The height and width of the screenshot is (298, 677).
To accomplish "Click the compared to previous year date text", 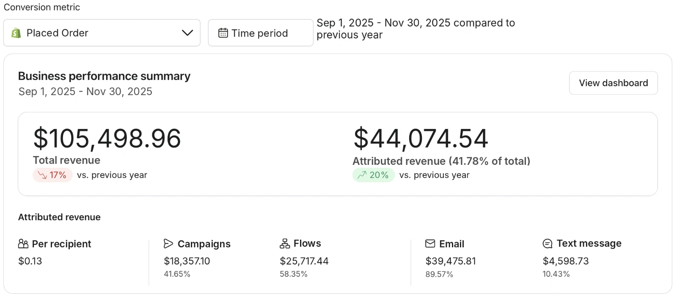I will coord(416,29).
